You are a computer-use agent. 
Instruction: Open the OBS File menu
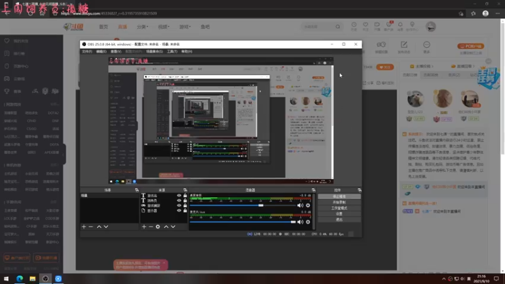87,52
